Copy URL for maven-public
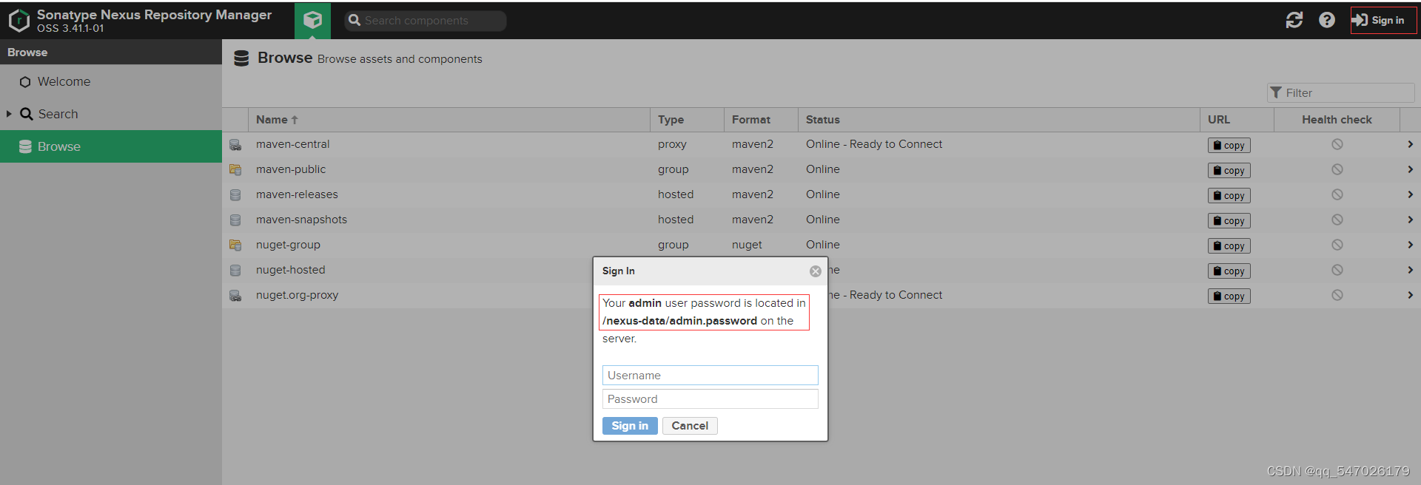 point(1229,171)
